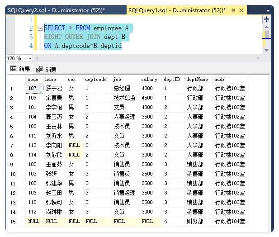Select the deptID column header
Viewport: 279px width, 237px height.
[173, 79]
